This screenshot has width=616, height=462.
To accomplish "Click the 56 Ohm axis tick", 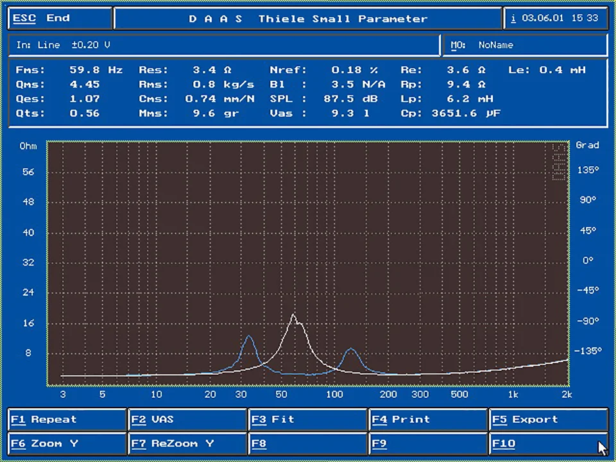I will tap(28, 172).
